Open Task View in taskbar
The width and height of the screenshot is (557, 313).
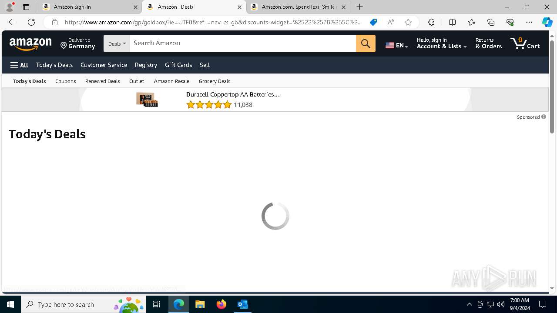157,304
